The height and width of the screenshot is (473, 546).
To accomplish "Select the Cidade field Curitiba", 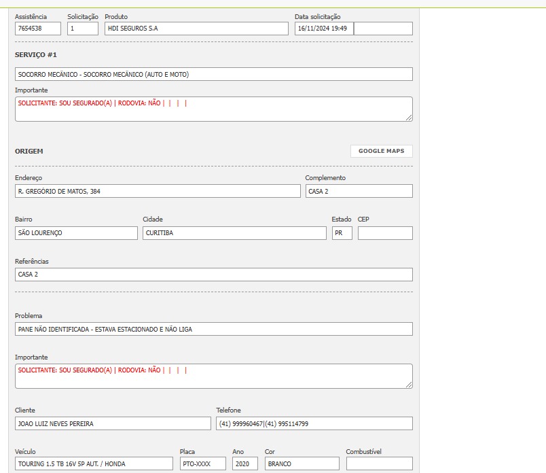I will [234, 233].
